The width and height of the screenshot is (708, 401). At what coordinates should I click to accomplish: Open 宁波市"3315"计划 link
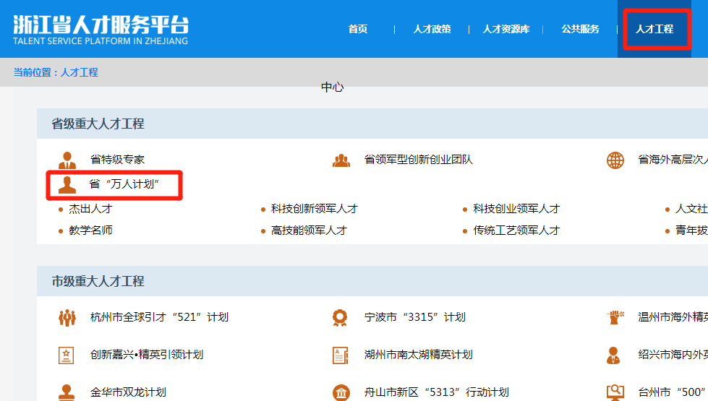pos(415,317)
